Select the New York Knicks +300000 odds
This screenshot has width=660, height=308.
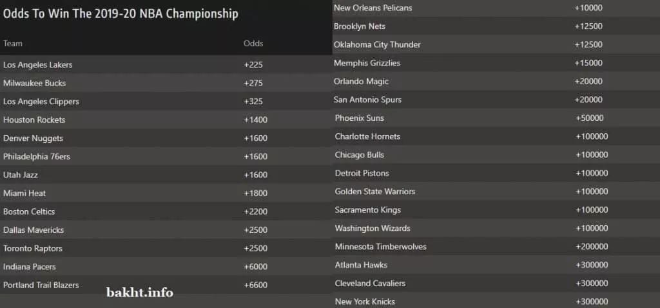coord(592,302)
